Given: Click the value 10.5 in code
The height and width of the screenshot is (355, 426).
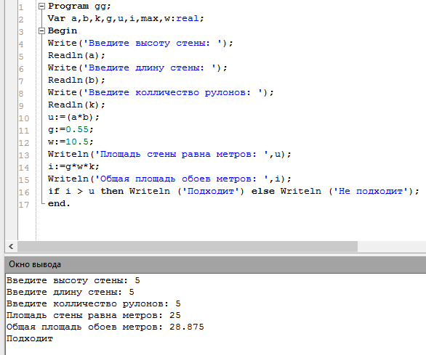Looking at the screenshot, I should pos(77,142).
